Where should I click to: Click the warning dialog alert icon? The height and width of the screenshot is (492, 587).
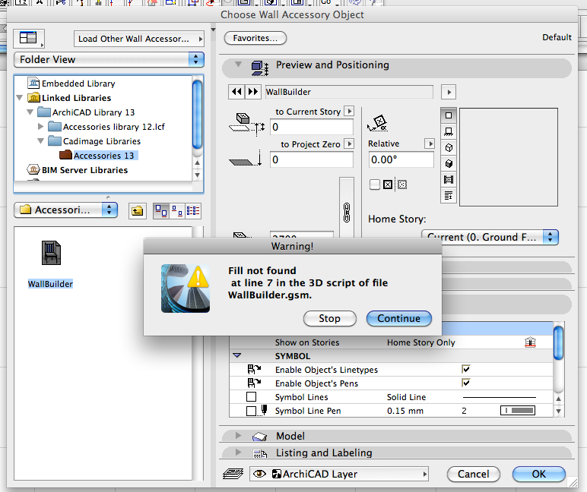186,289
